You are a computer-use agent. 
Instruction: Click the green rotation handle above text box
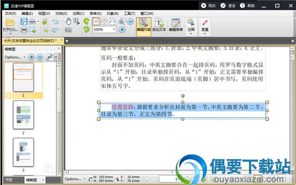click(x=183, y=96)
